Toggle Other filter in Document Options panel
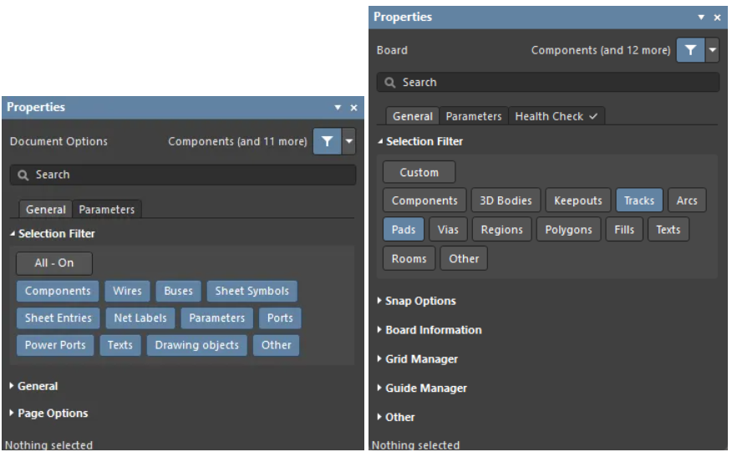 point(277,345)
